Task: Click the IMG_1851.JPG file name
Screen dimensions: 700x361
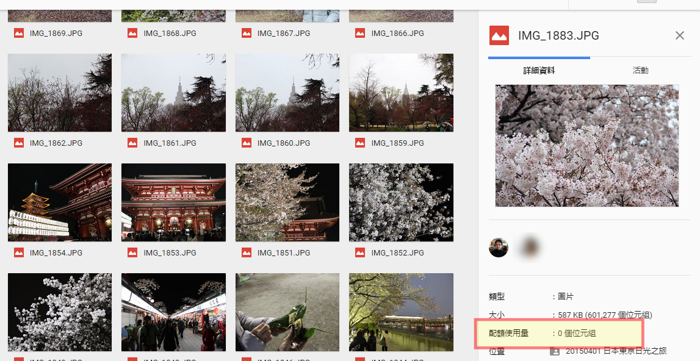Action: [284, 252]
